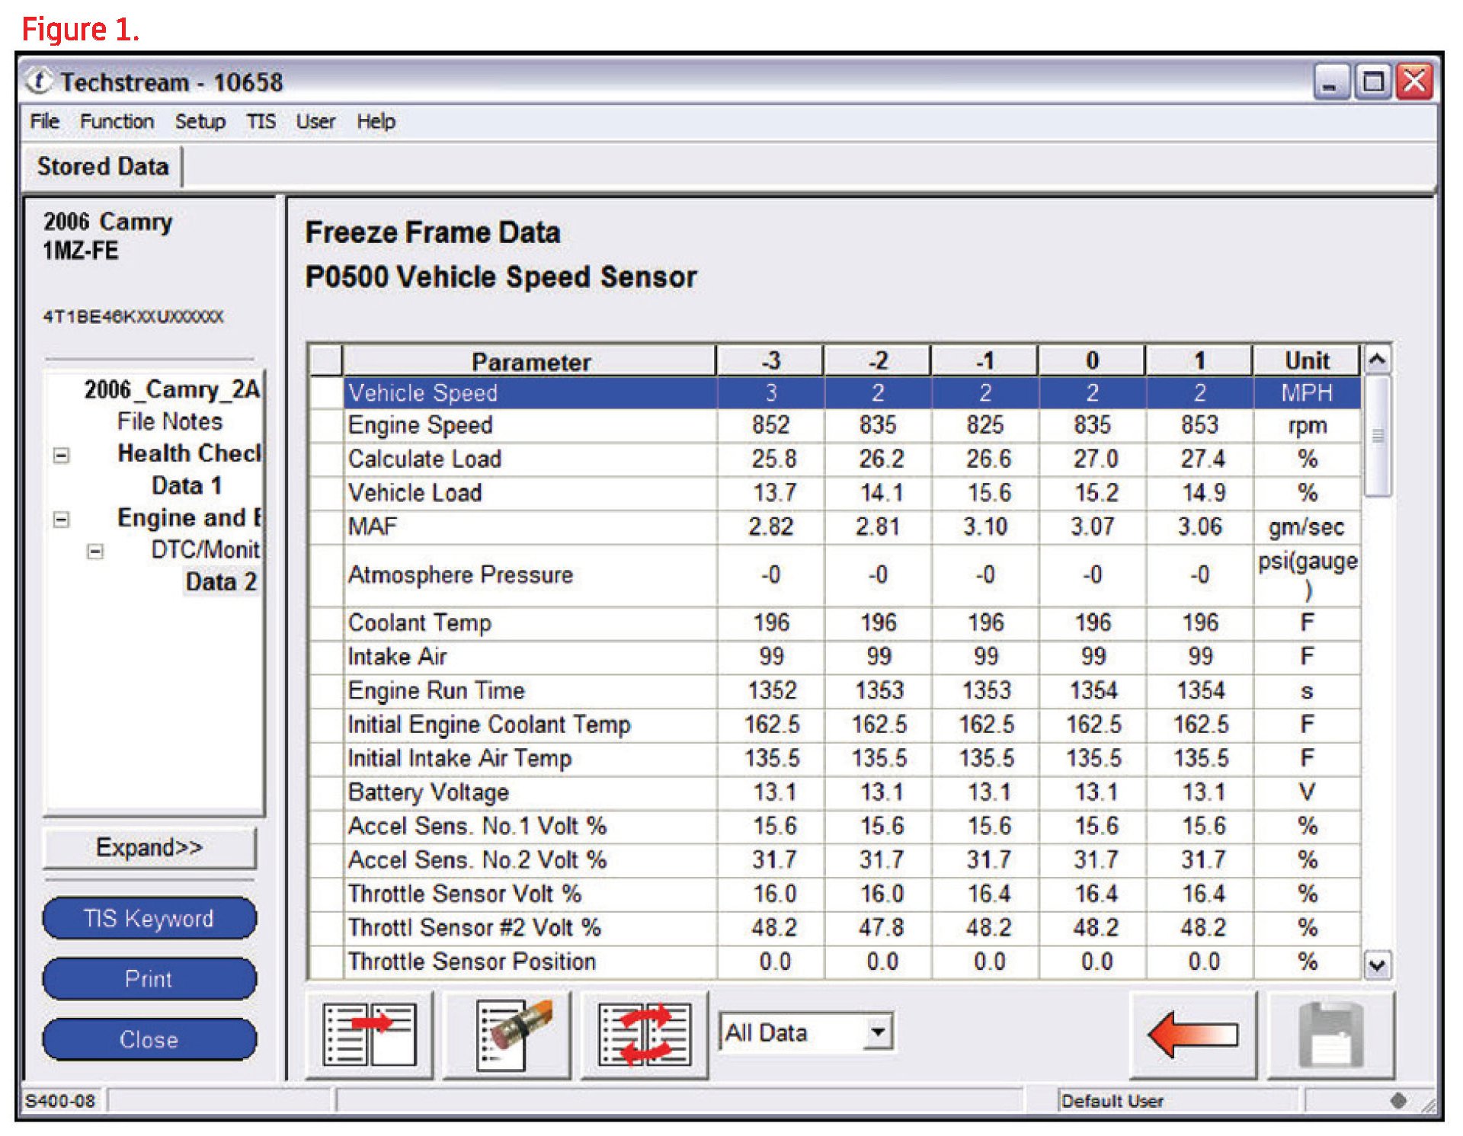Collapse the Engine and ECT tree node
Image resolution: width=1463 pixels, height=1136 pixels.
pos(62,520)
